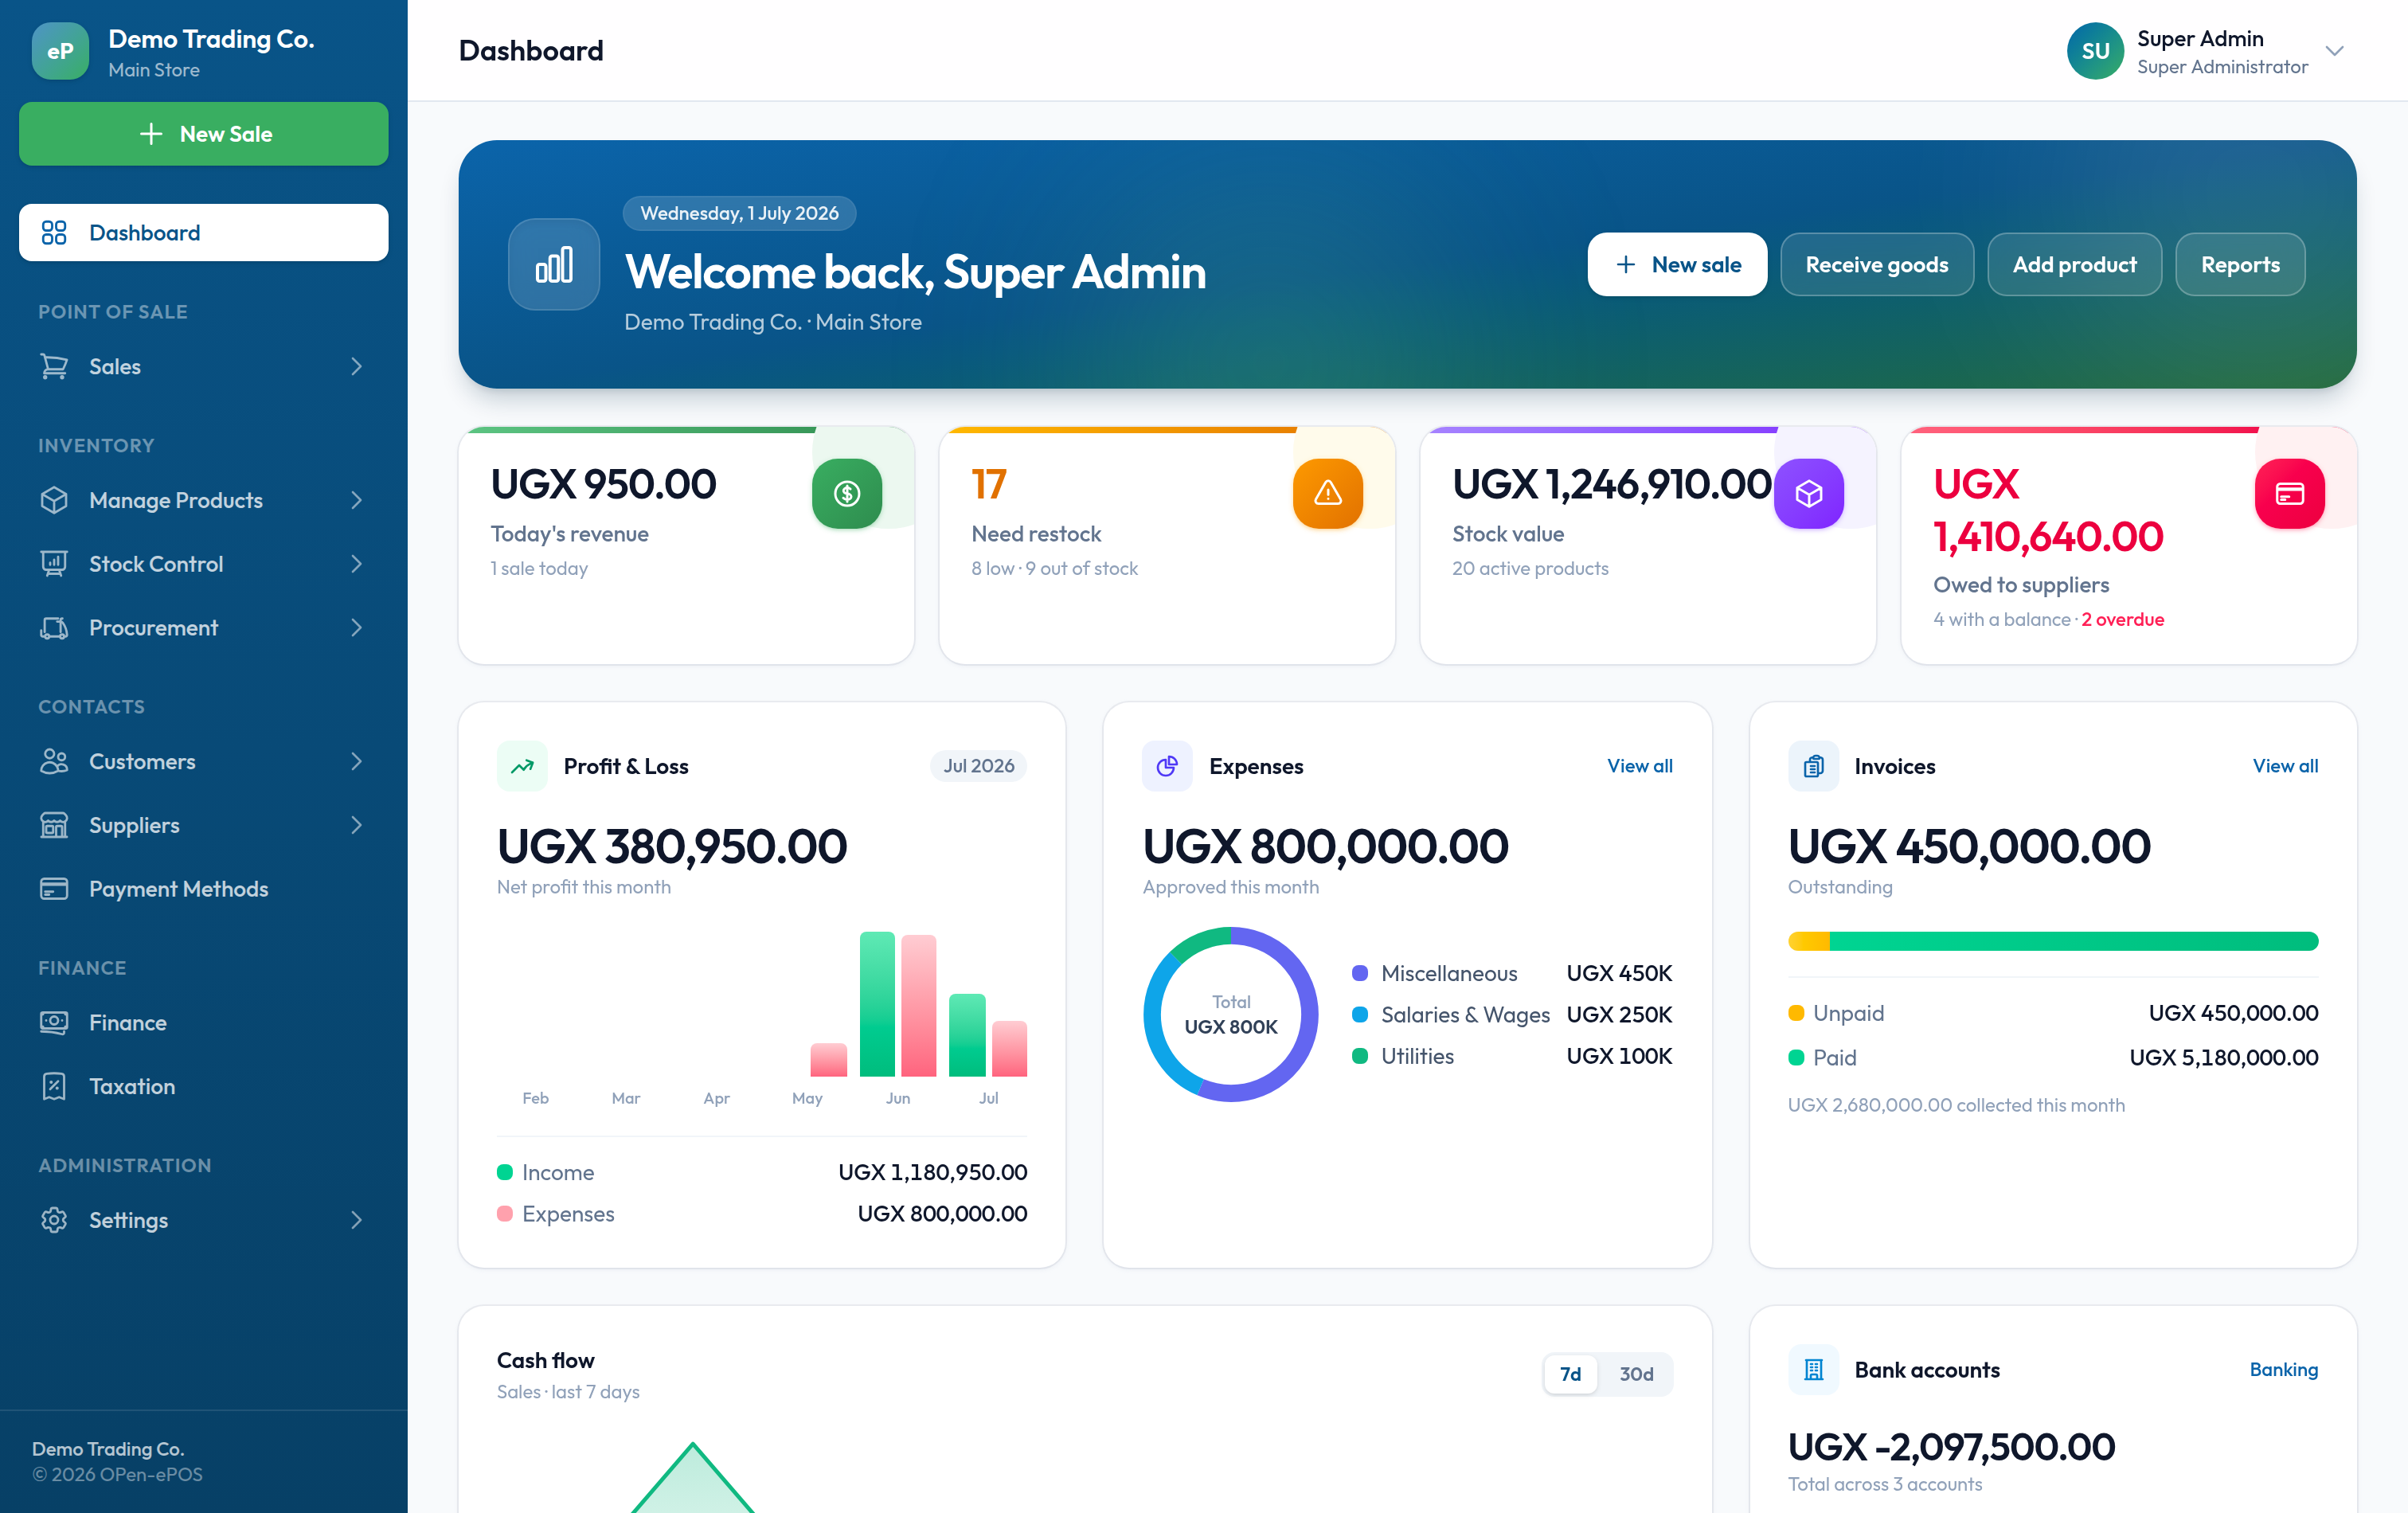
Task: Click the invoices paid/unpaid progress bar
Action: coord(2053,941)
